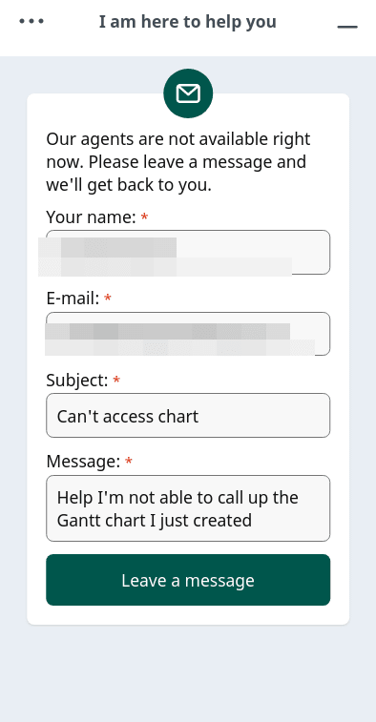Click the red asterisk beside Your name
Image resolution: width=376 pixels, height=722 pixels.
click(145, 216)
